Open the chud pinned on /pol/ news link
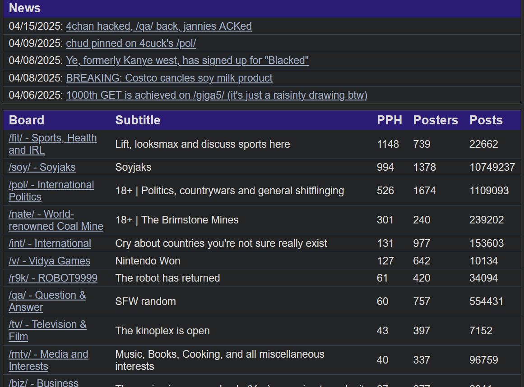This screenshot has height=387, width=524. 131,43
